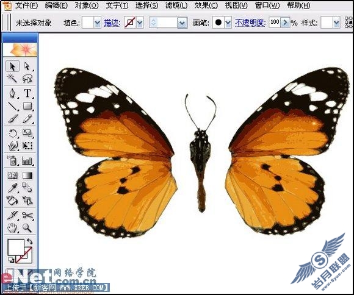Reset to default fill and stroke
This screenshot has height=295, width=354.
[11, 260]
